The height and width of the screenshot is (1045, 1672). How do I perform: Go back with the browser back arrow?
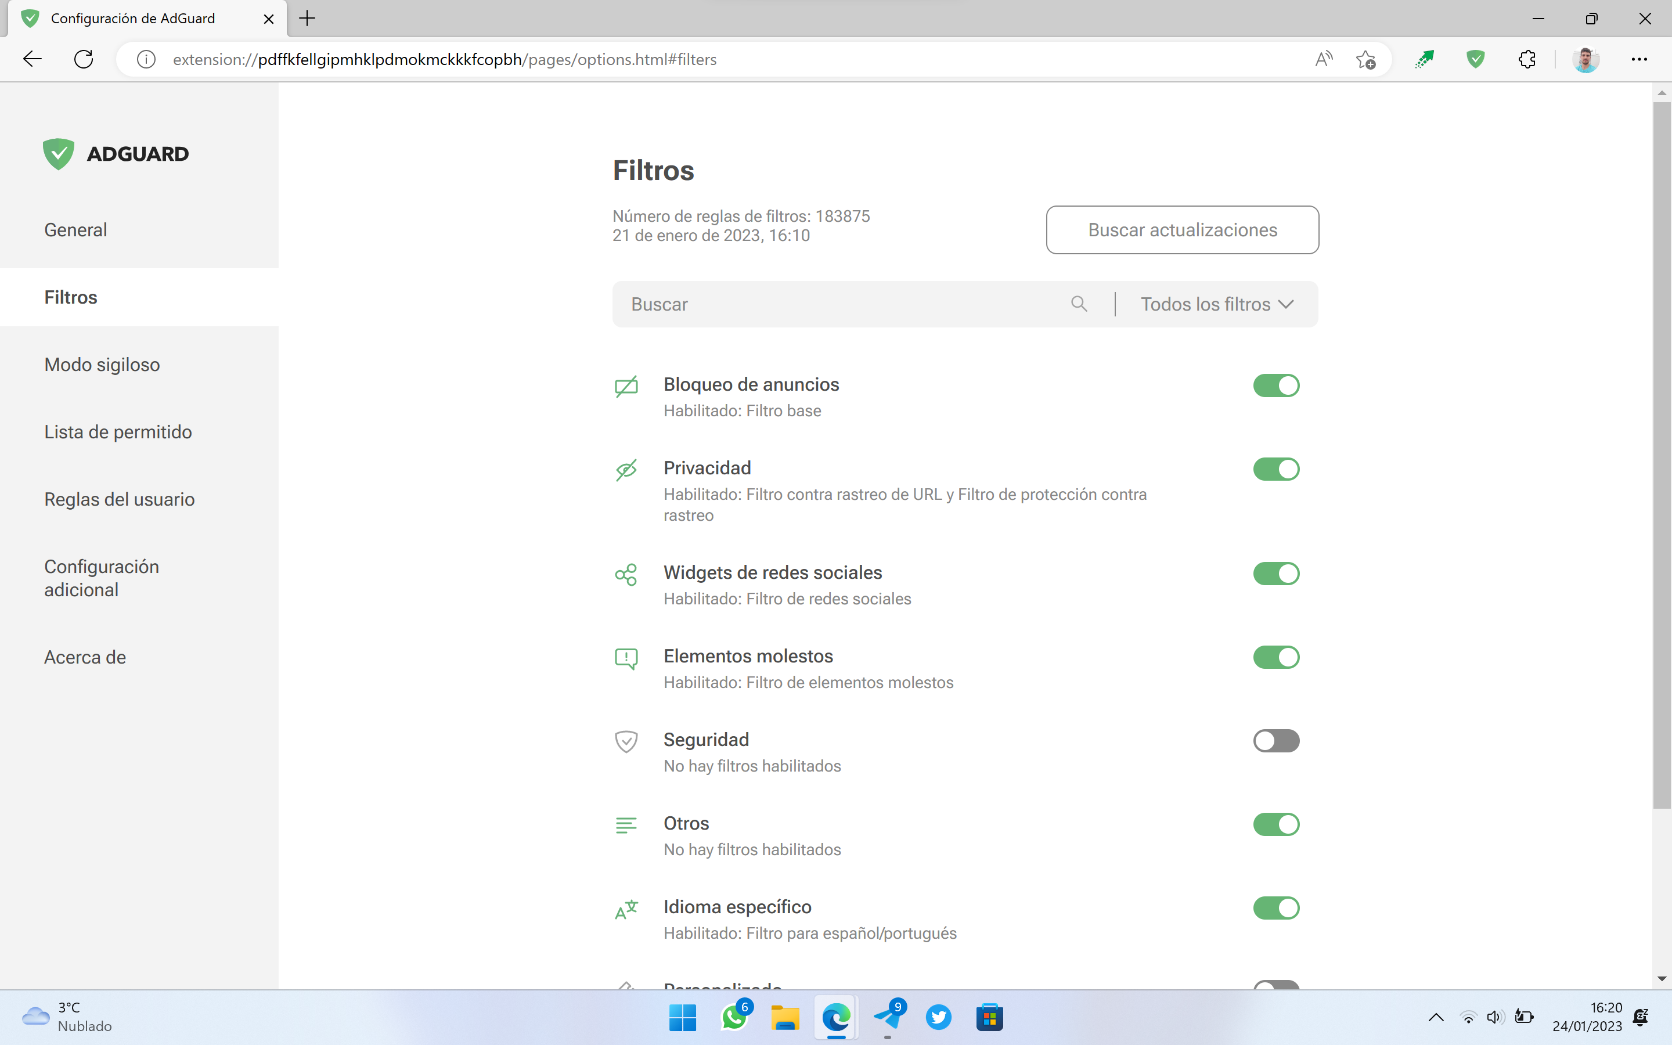click(x=33, y=59)
